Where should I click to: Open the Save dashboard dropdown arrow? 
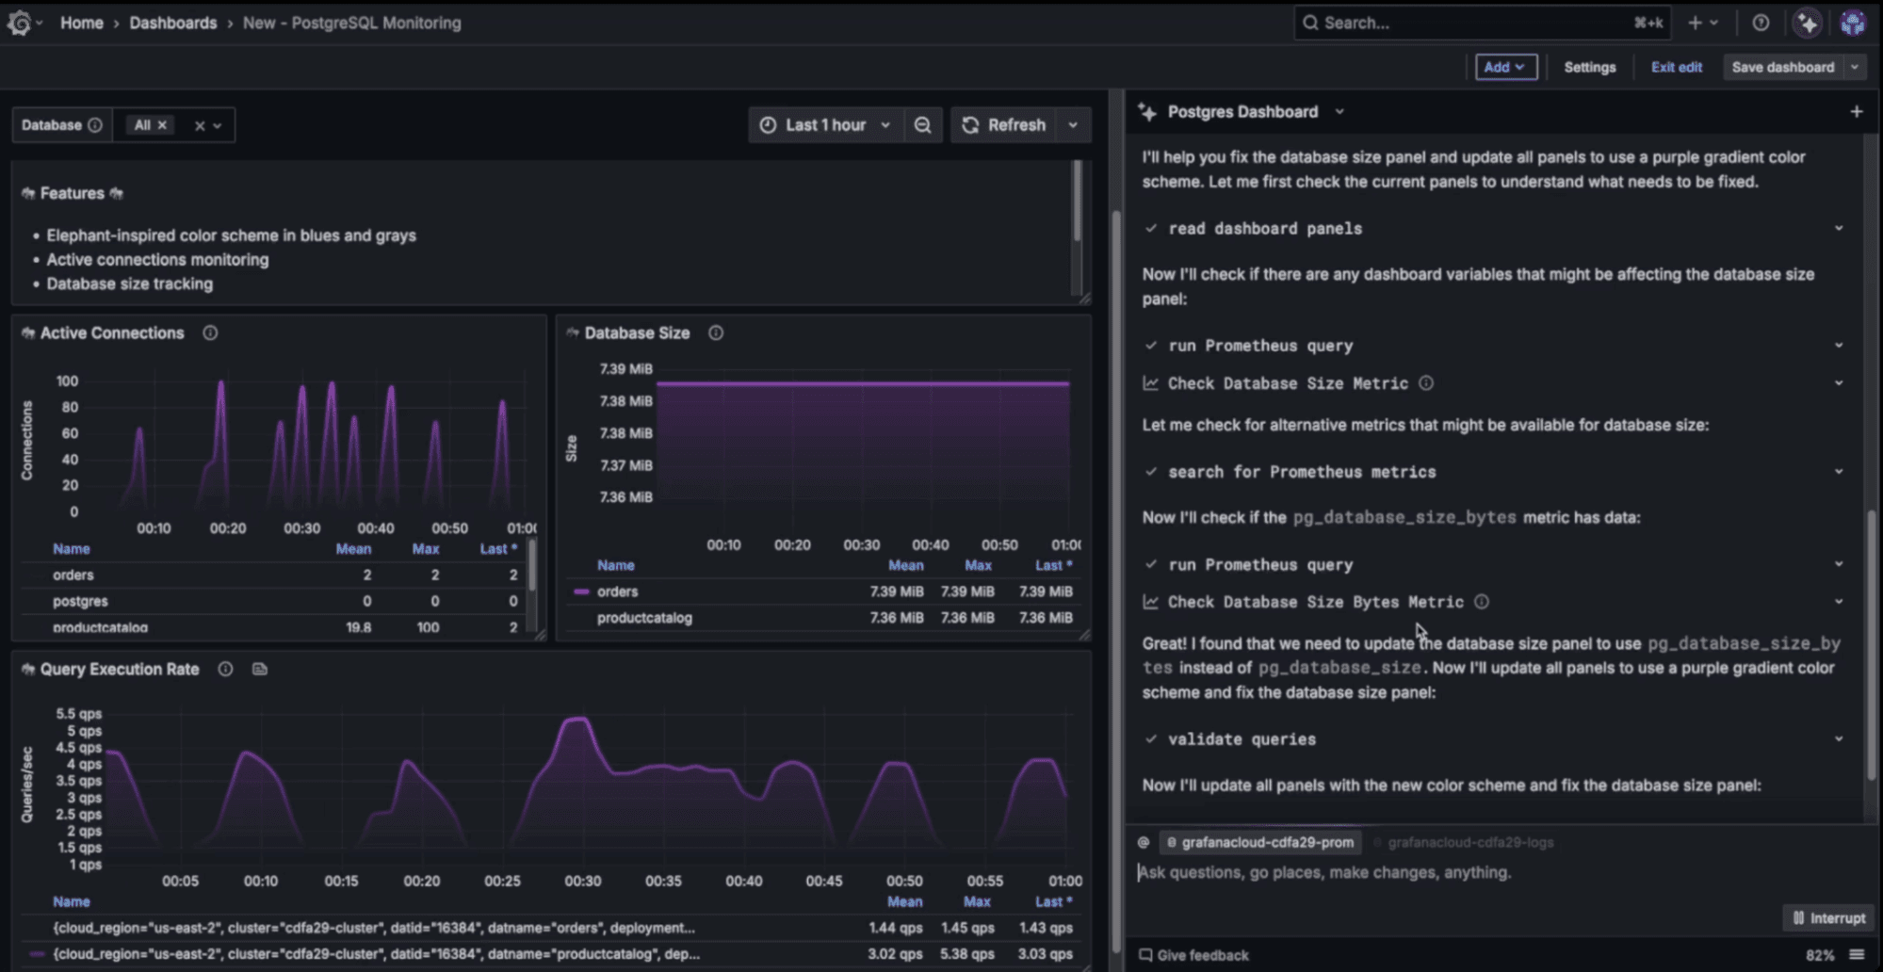click(x=1855, y=67)
